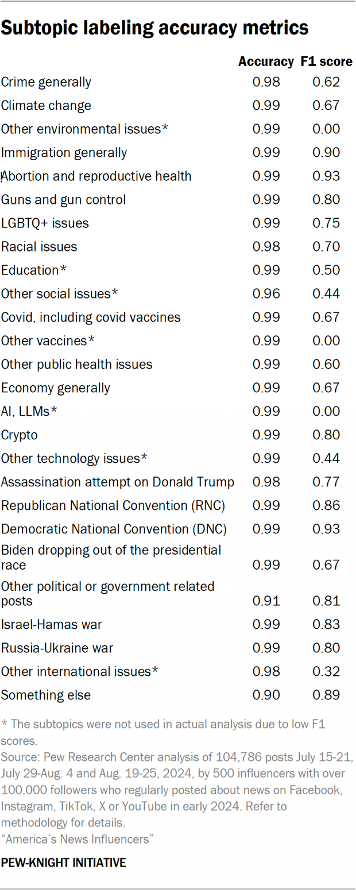The height and width of the screenshot is (890, 356).
Task: Click 'Democratic National Convention (DNC)' label
Action: [114, 529]
